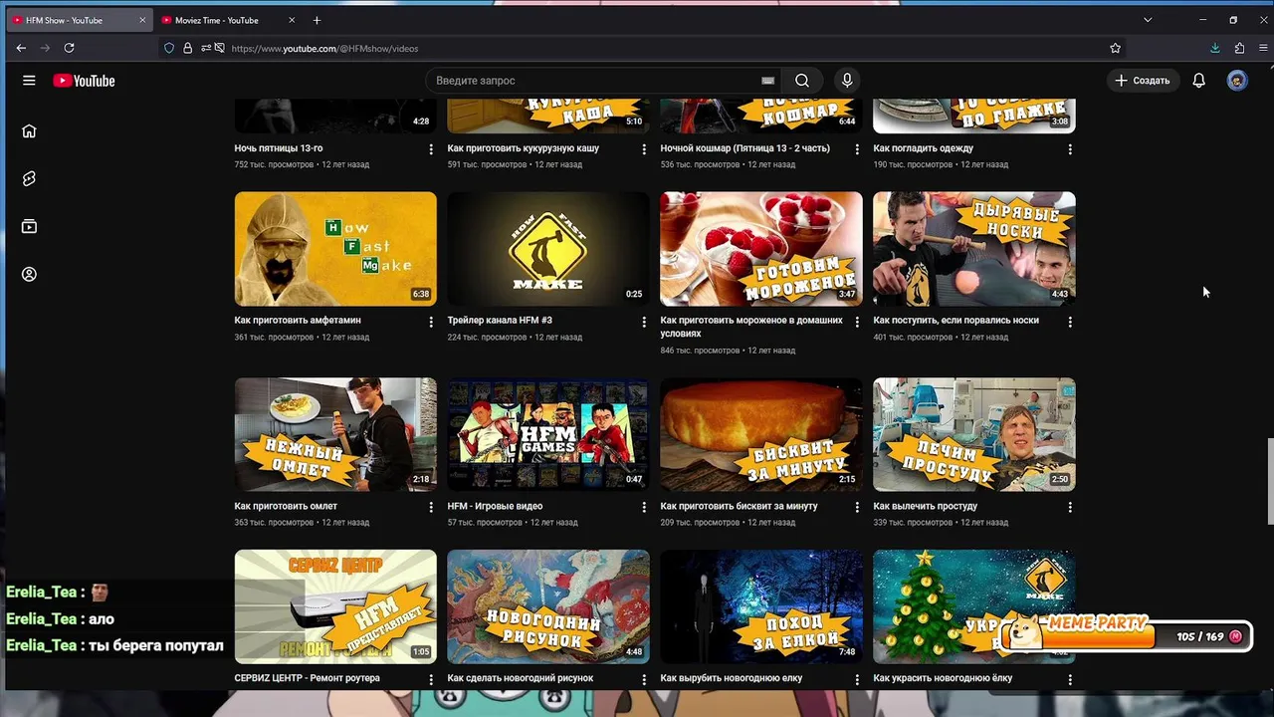Open the browser extensions icon
Image resolution: width=1274 pixels, height=717 pixels.
coord(1239,48)
